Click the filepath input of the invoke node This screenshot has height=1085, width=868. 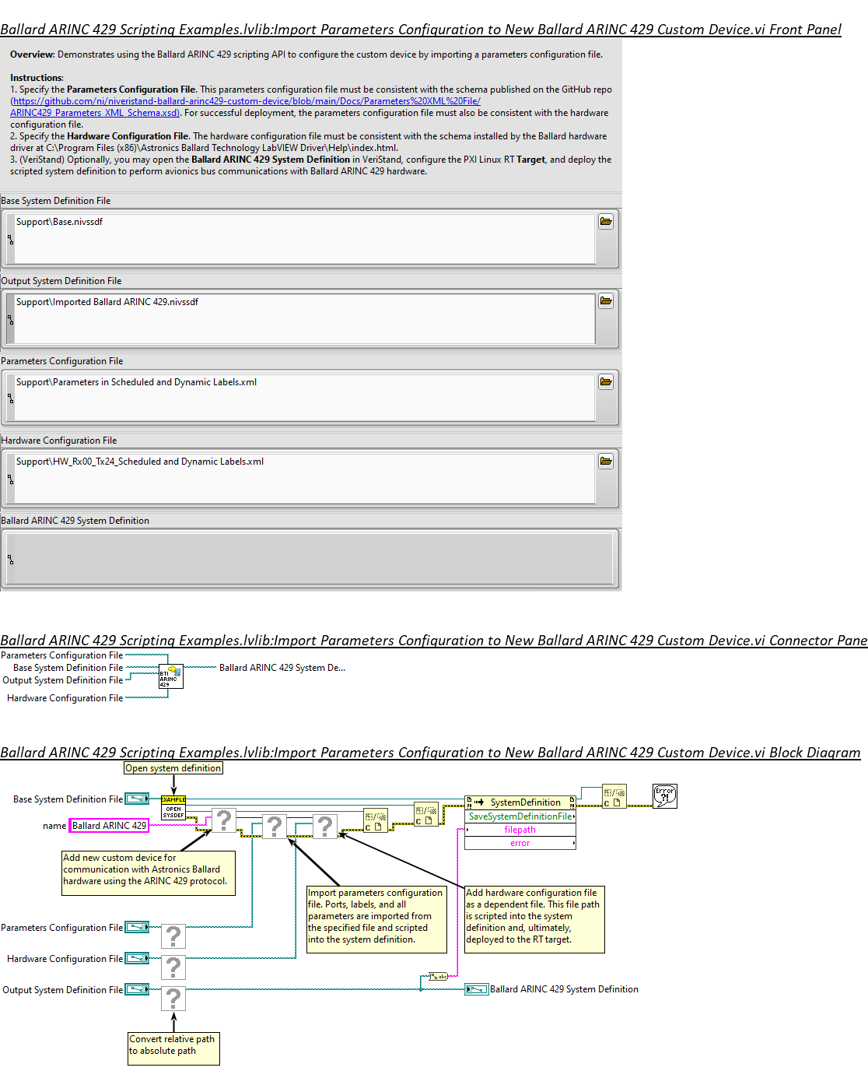[x=520, y=830]
